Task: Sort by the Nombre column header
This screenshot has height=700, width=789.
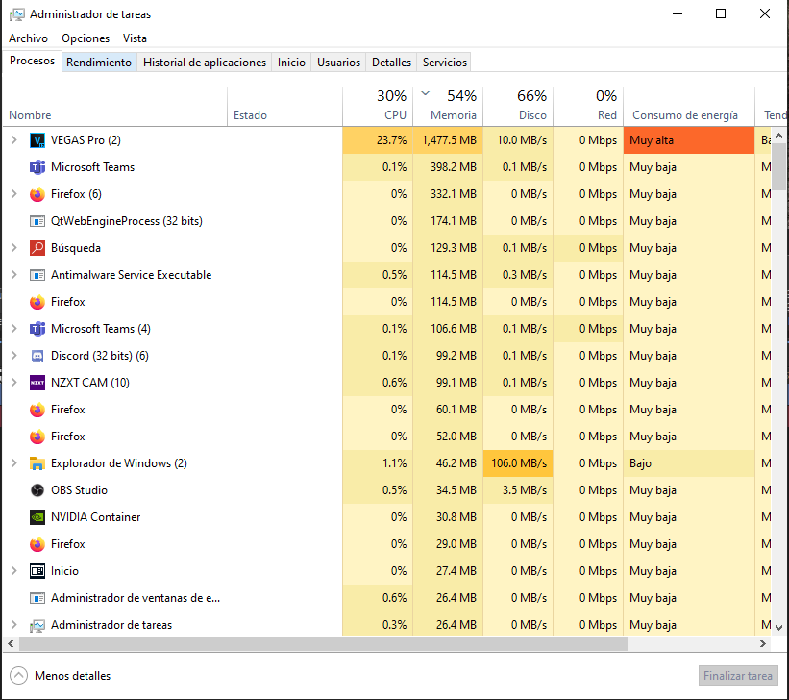Action: click(x=114, y=106)
